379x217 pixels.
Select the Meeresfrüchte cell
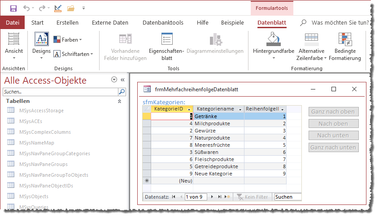pos(218,145)
